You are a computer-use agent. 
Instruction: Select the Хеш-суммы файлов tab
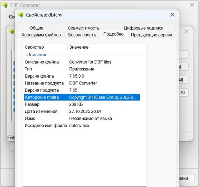pos(41,35)
